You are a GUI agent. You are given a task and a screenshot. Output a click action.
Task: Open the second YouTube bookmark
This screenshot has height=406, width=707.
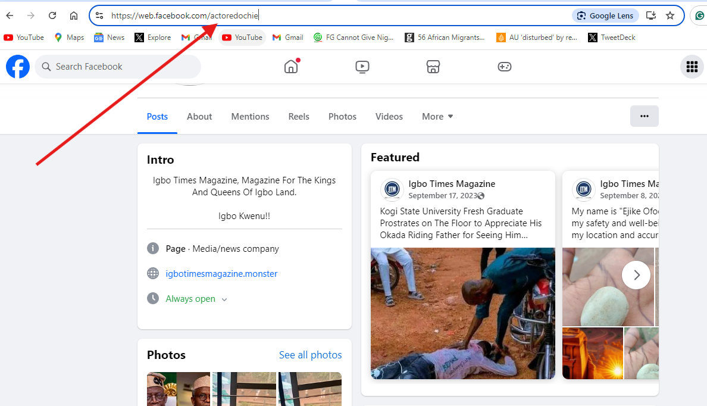242,38
